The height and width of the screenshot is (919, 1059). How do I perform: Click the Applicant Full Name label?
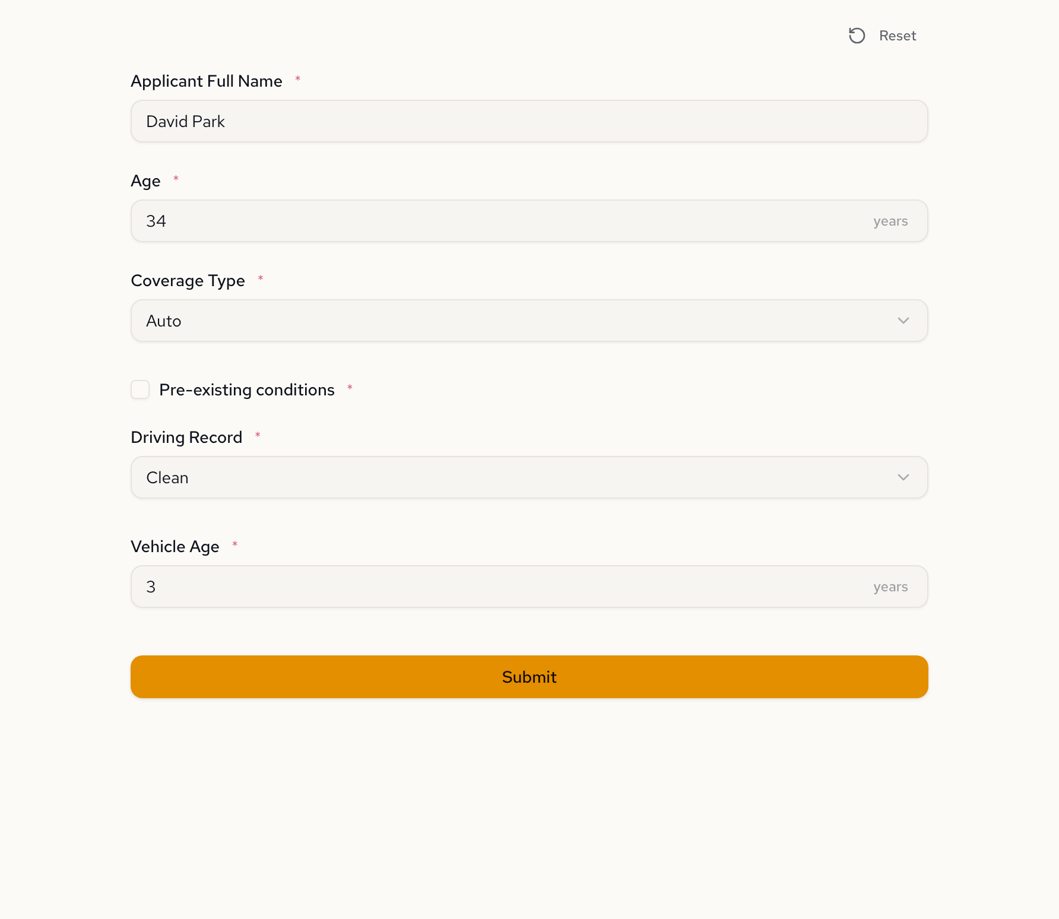point(207,81)
